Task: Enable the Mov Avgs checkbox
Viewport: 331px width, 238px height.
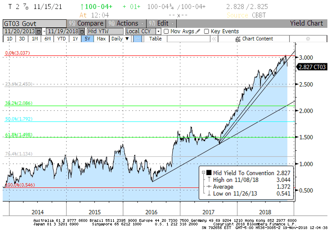Action: point(166,31)
